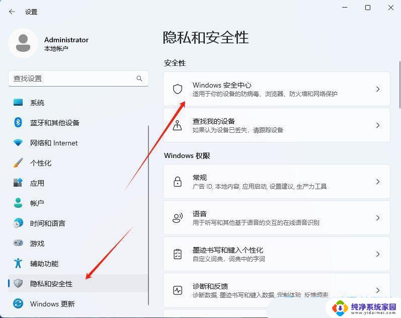This screenshot has width=401, height=318.
Task: Open 蓝牙和其他设备 in the sidebar
Action: [54, 123]
